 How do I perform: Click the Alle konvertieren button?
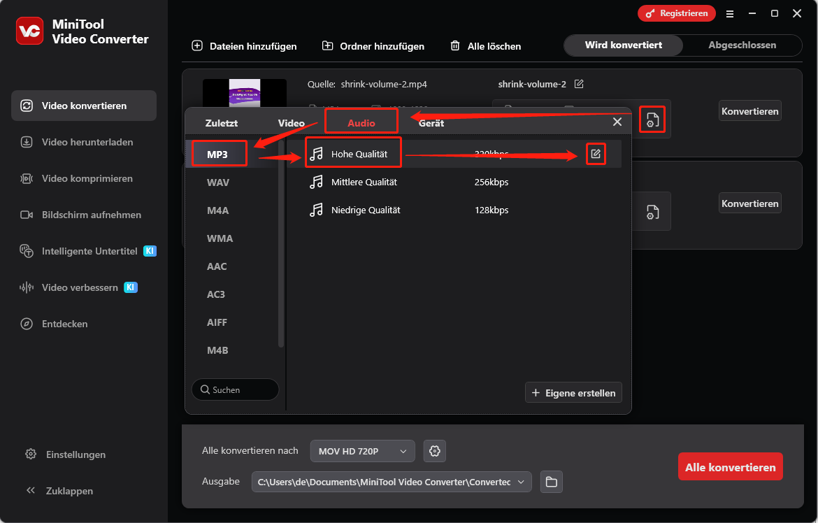pyautogui.click(x=731, y=467)
